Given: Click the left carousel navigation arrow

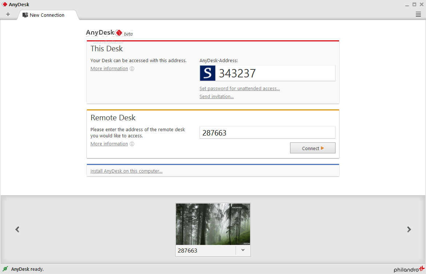Looking at the screenshot, I should [17, 229].
